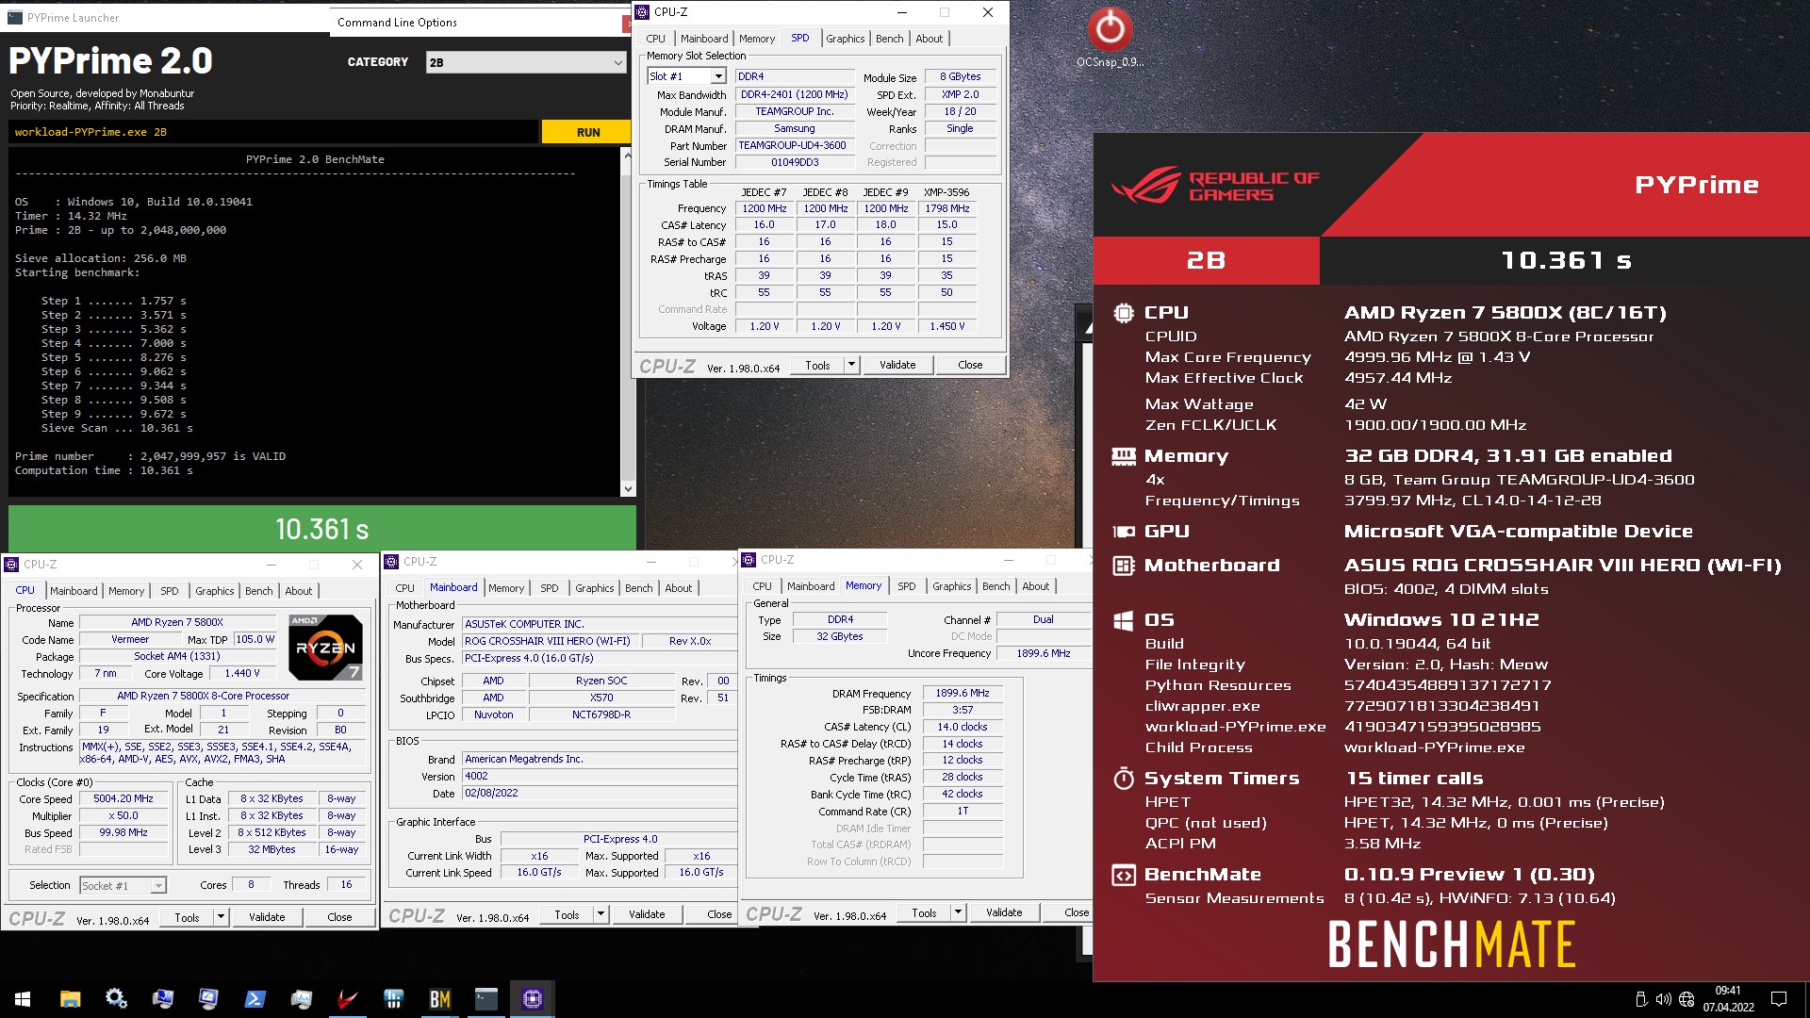Open About tab in SPD CPU-Z window
1810x1018 pixels.
click(x=929, y=39)
